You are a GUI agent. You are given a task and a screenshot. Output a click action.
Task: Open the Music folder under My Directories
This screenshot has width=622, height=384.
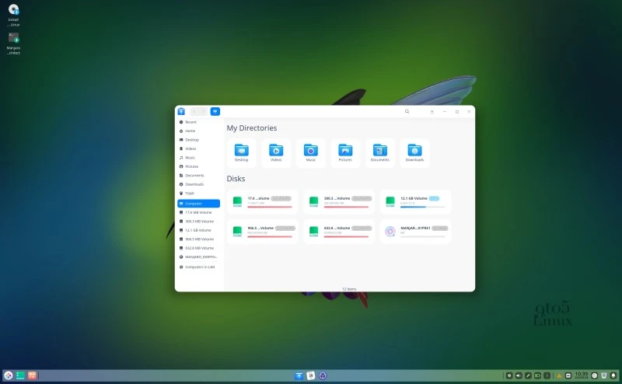[310, 153]
